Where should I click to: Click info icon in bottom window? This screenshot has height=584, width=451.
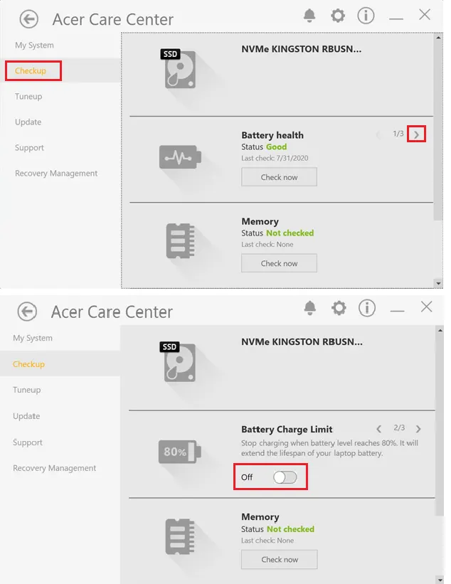tap(367, 308)
